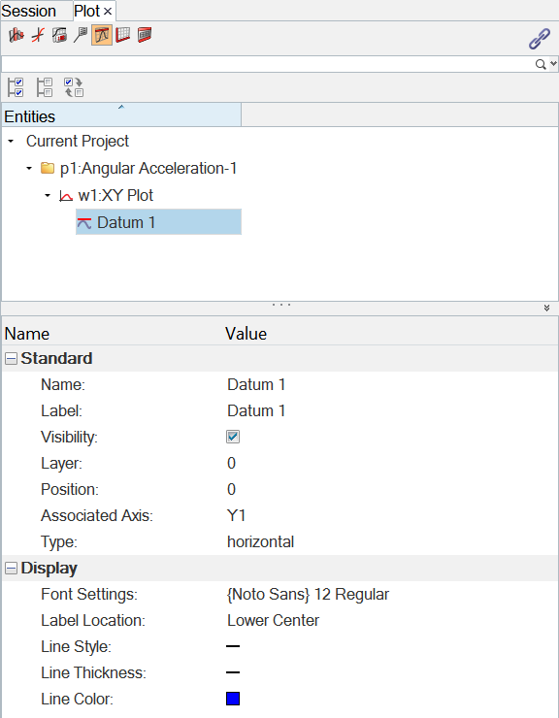Open the search options dropdown arrow
Image resolution: width=559 pixels, height=718 pixels.
(553, 64)
